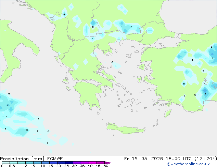Click the 20–25 mm legend color swatch
This screenshot has height=167, width=217.
(61, 163)
